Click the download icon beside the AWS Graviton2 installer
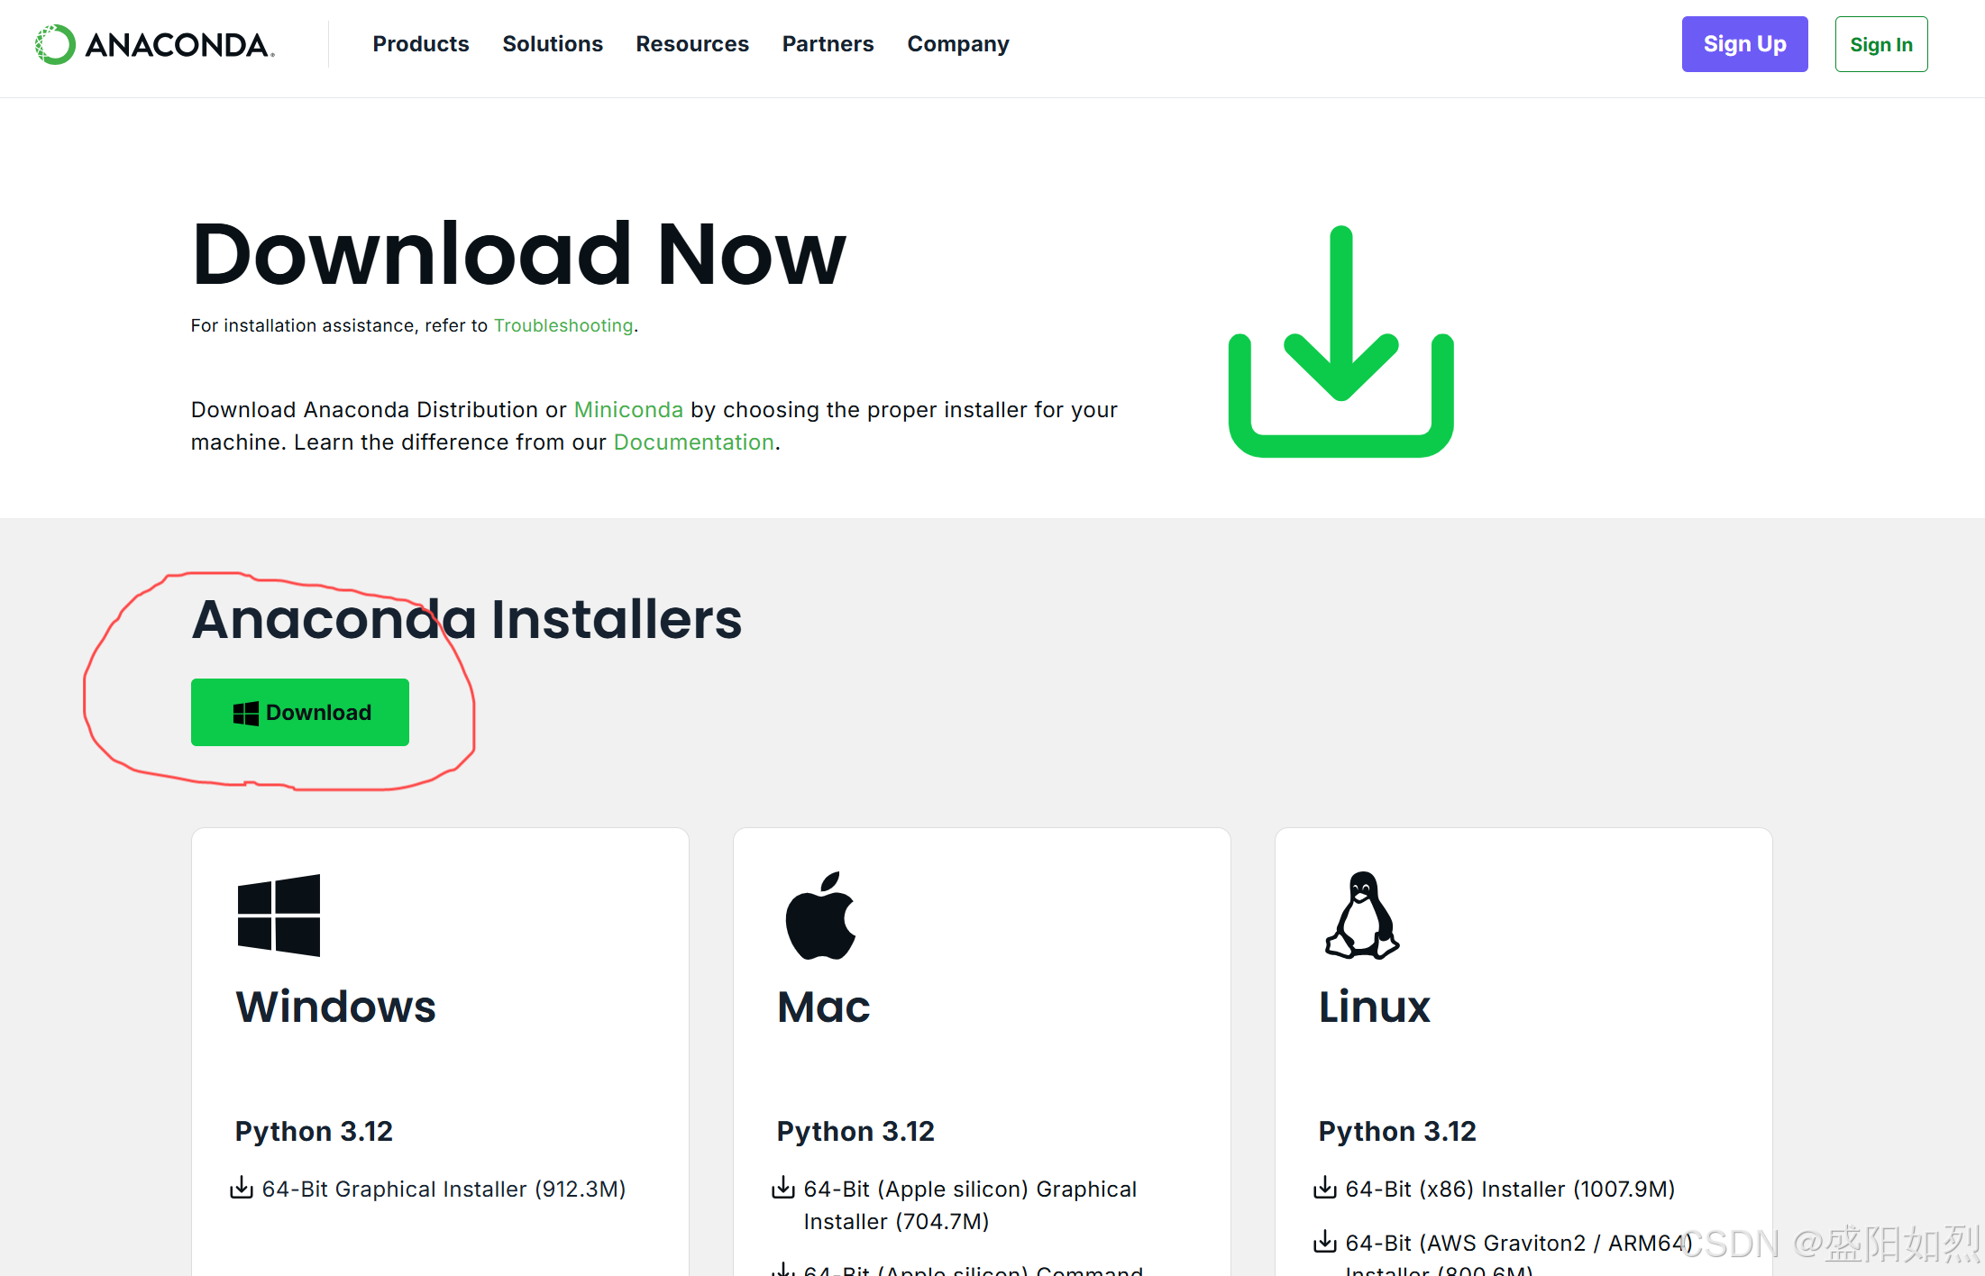 click(1325, 1242)
